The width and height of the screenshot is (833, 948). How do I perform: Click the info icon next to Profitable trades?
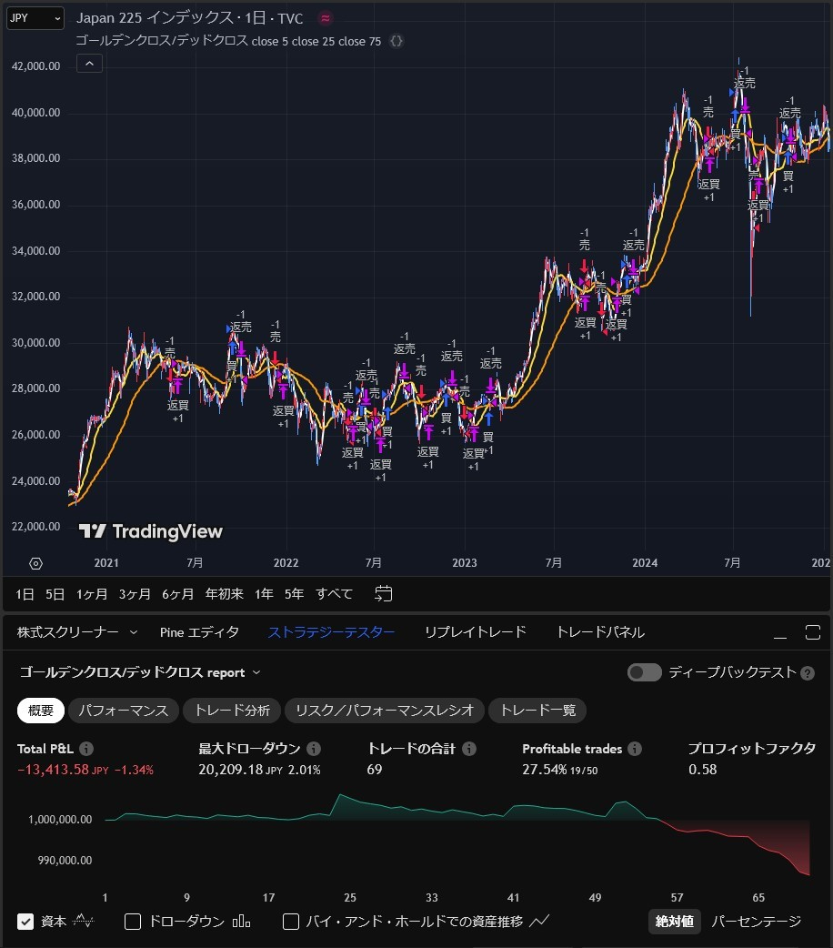point(635,749)
